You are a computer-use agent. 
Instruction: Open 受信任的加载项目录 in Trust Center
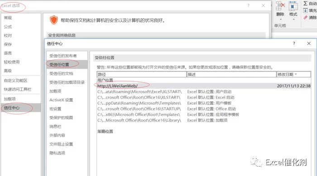point(67,82)
